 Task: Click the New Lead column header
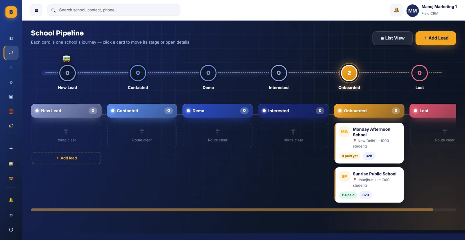coord(66,111)
